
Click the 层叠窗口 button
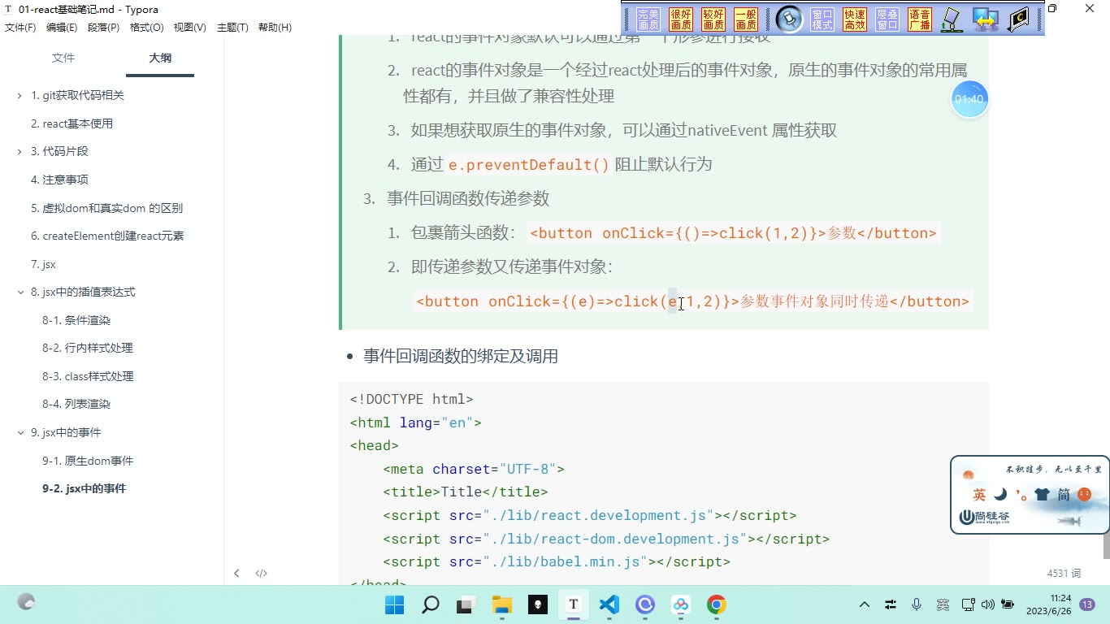click(887, 19)
